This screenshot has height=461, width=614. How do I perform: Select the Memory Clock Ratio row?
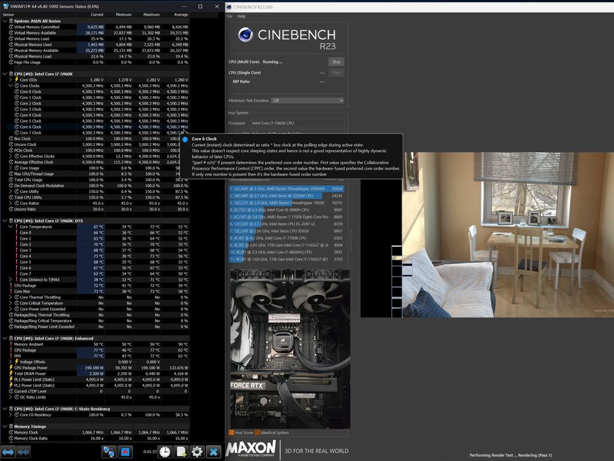(x=98, y=438)
